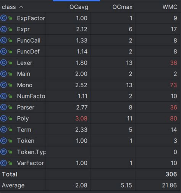Click the green lock icon beside Parser
This screenshot has width=181, height=193.
click(10, 107)
